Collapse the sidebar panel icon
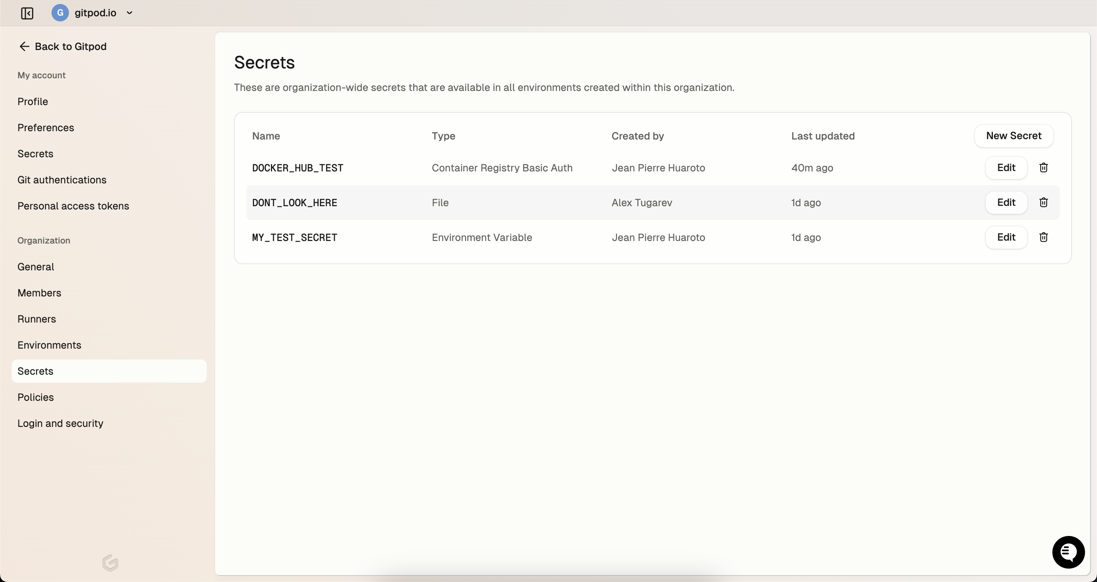Viewport: 1097px width, 582px height. [x=27, y=13]
